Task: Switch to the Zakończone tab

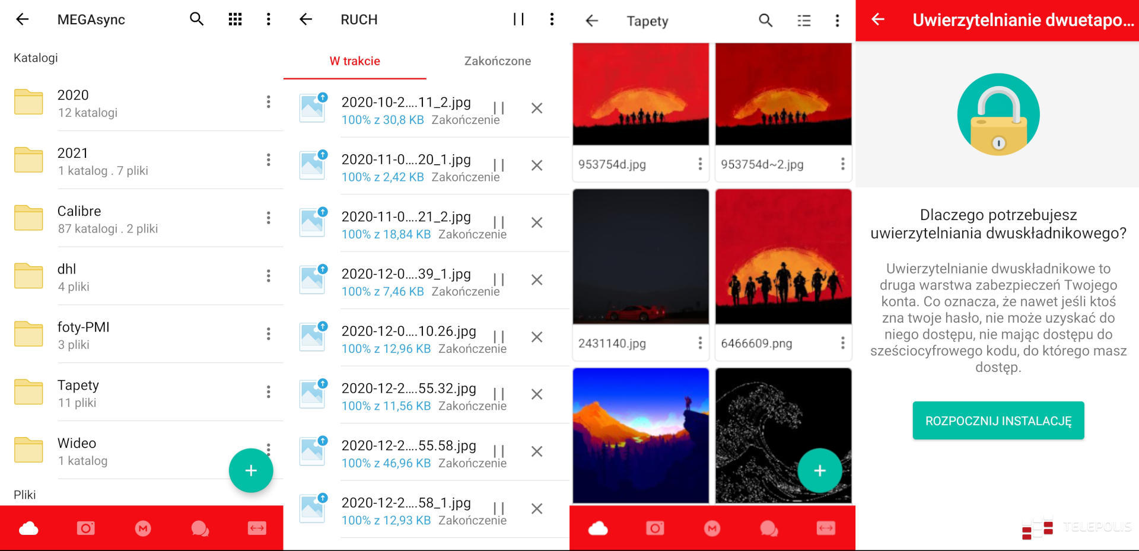Action: 497,61
